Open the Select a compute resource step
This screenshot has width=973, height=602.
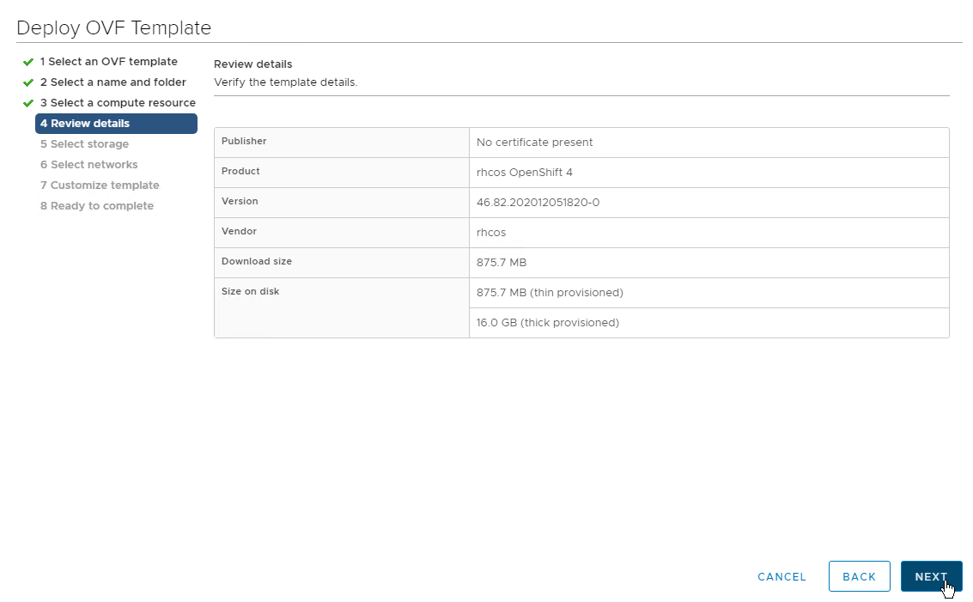click(x=118, y=103)
